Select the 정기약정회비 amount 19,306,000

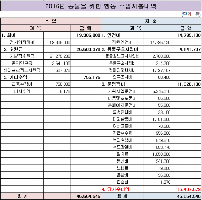[x=57, y=42]
